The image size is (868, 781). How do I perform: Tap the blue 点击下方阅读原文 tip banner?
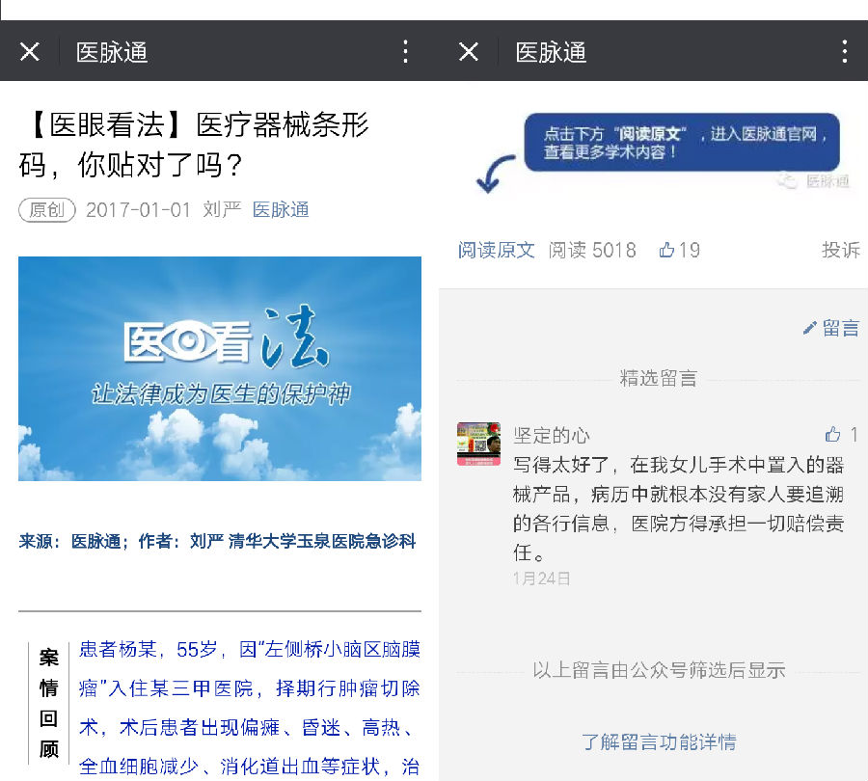click(681, 143)
